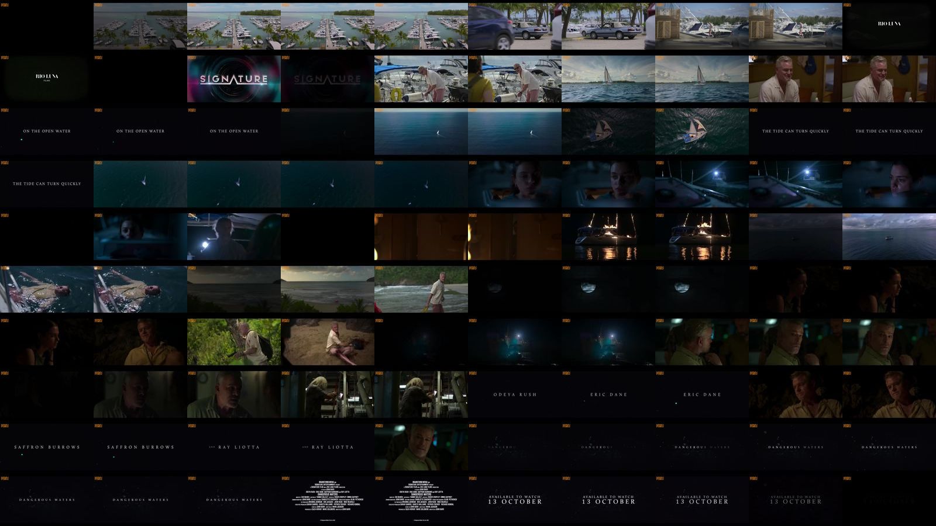Select the man hiking through jungle with backpack frame
Viewport: 936px width, 526px height.
point(234,342)
